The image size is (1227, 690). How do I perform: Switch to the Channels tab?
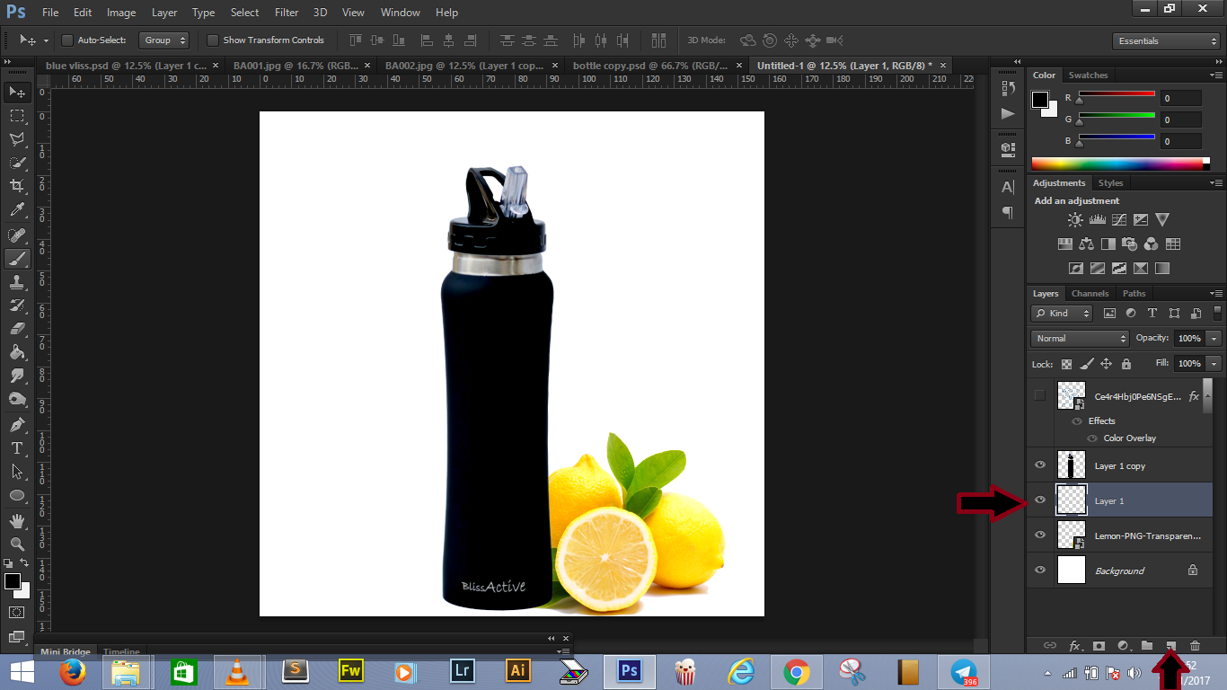pyautogui.click(x=1090, y=293)
